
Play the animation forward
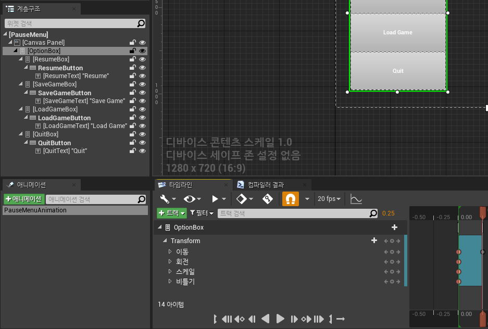[280, 319]
